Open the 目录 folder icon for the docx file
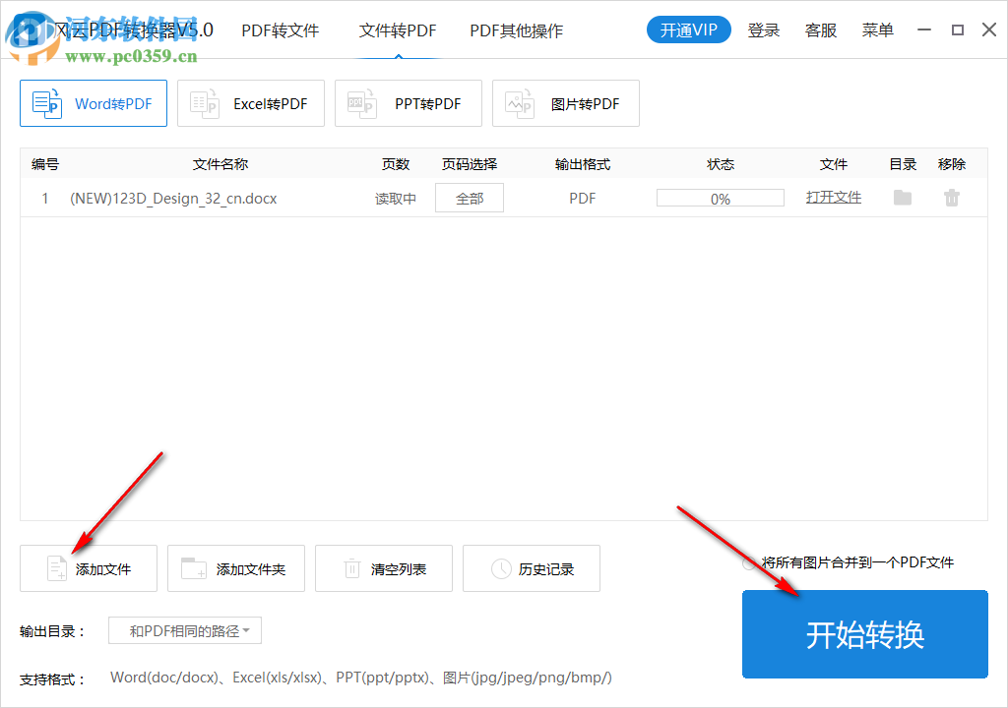Screen dimensions: 1008x708 (901, 197)
